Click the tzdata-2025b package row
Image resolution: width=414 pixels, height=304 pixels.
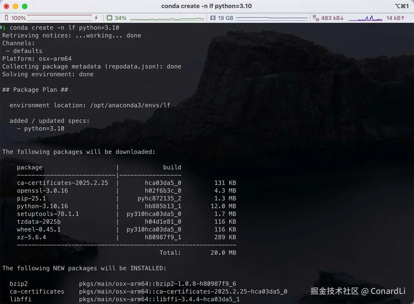(126, 222)
